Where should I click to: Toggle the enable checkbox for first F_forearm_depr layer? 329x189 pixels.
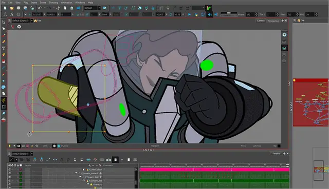[9, 177]
